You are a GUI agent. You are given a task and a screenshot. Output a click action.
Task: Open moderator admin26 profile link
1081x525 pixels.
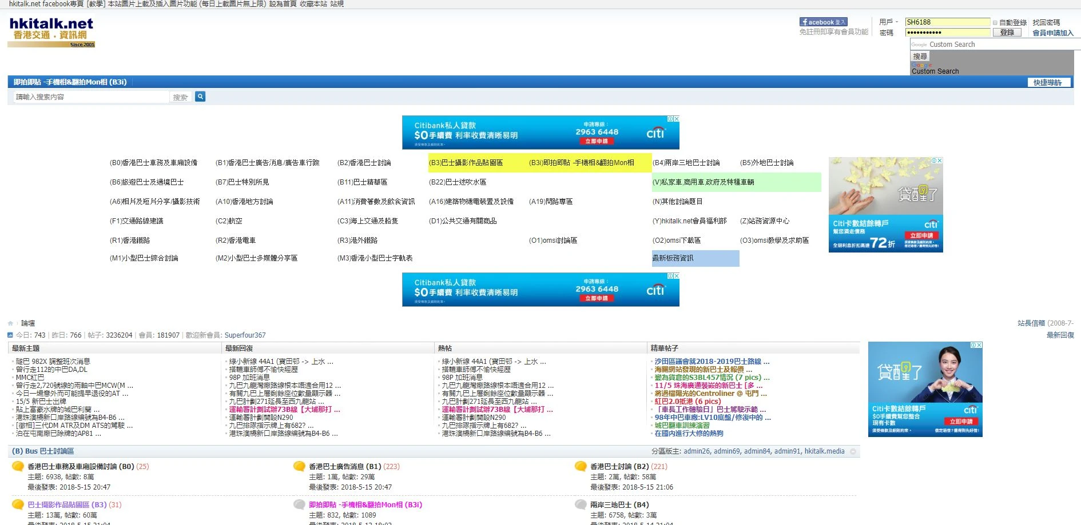pyautogui.click(x=697, y=451)
